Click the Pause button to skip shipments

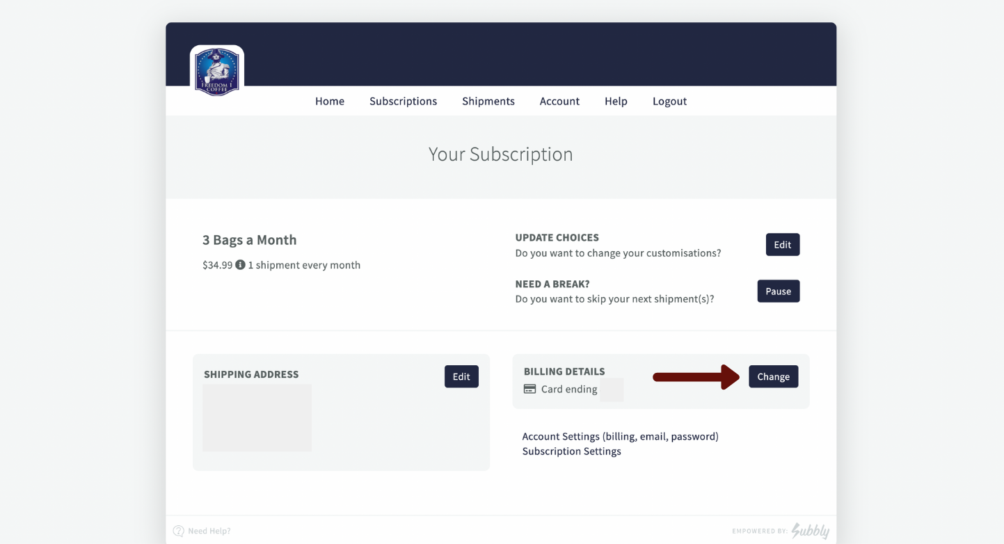pos(778,291)
